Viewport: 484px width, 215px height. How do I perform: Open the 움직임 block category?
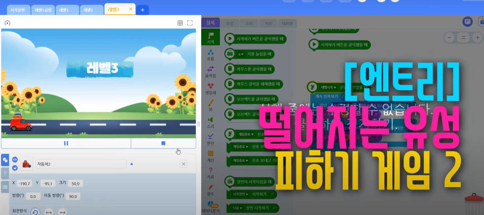pos(211,72)
